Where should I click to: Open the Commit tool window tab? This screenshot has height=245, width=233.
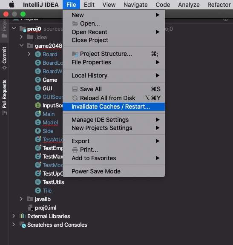[x=4, y=58]
